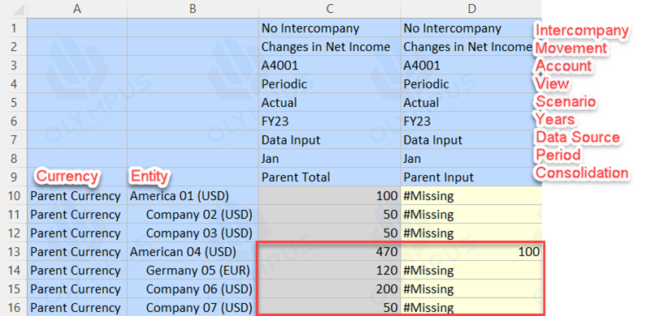Image resolution: width=668 pixels, height=316 pixels.
Task: Select Data Input cell in column C
Action: click(329, 139)
